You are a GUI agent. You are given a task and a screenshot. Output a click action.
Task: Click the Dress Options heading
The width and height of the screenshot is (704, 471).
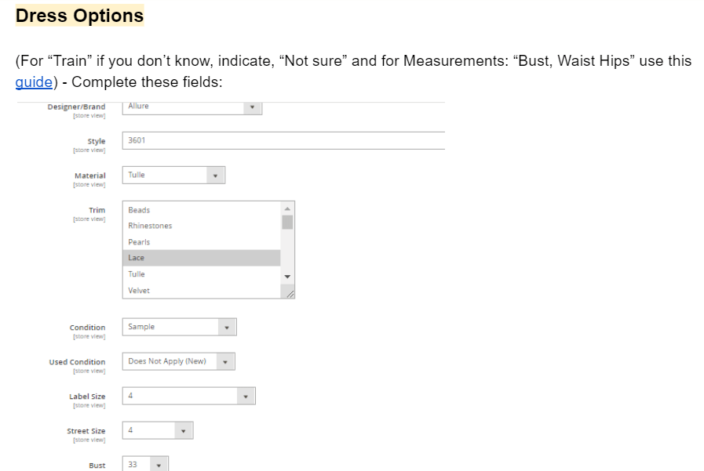tap(79, 16)
